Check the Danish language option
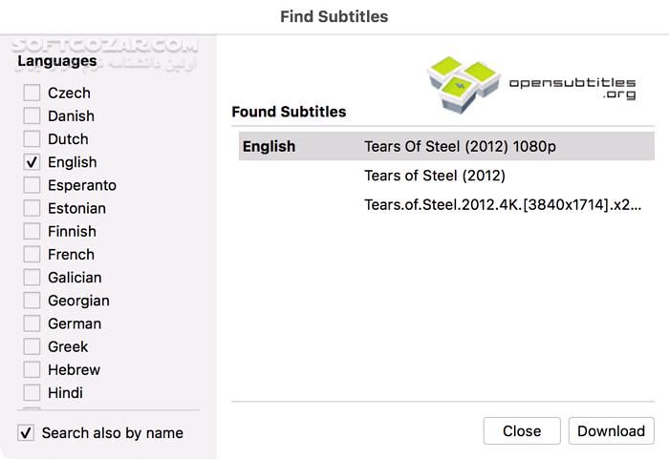 click(x=32, y=115)
